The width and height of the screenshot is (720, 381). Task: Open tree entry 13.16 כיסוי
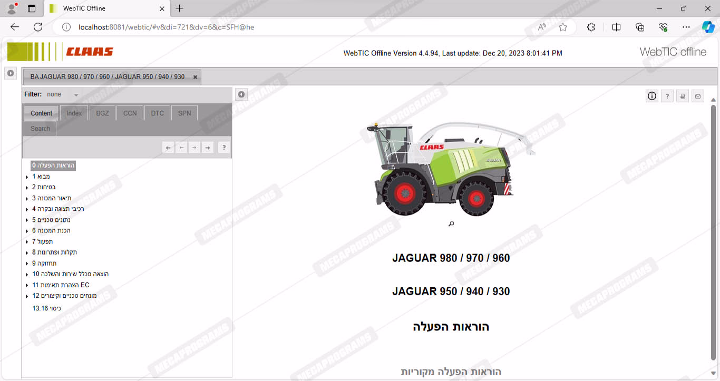click(x=46, y=308)
